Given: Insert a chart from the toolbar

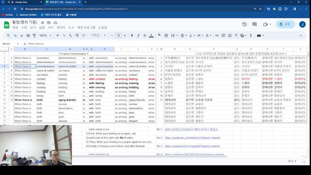Looking at the screenshot, I should pyautogui.click(x=230, y=35).
